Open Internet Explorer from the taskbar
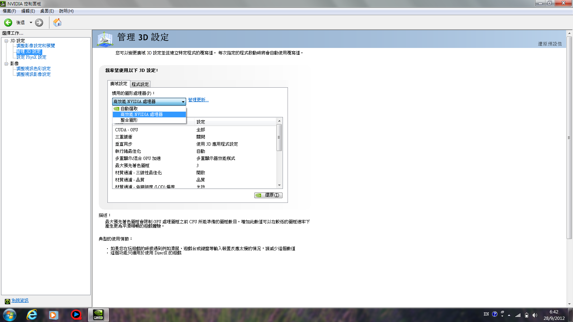Viewport: 573px width, 322px height. pos(32,315)
